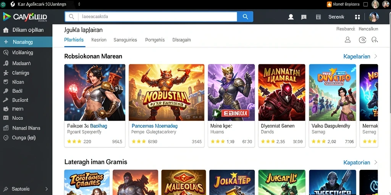
Task: Open the home icon beside Dilkam oplilan
Action: pyautogui.click(x=6, y=30)
